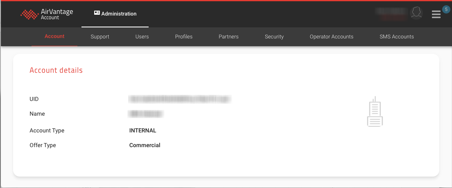Click the blurred username in the header
The width and height of the screenshot is (452, 188).
pyautogui.click(x=392, y=13)
